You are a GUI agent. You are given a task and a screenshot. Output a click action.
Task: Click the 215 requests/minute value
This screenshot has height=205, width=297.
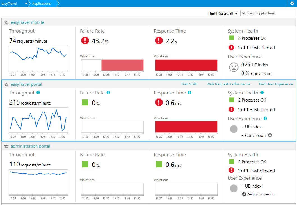tap(30, 103)
